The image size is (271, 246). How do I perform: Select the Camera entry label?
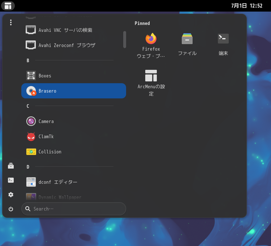point(46,121)
